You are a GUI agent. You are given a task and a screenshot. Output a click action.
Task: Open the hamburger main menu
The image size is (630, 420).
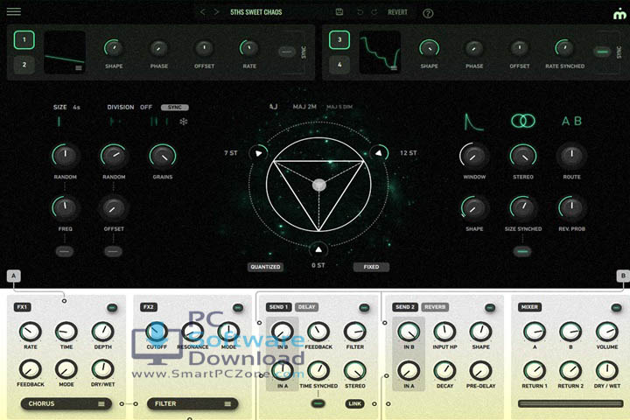(14, 11)
